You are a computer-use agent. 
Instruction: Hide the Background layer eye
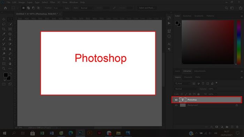pos(176,105)
